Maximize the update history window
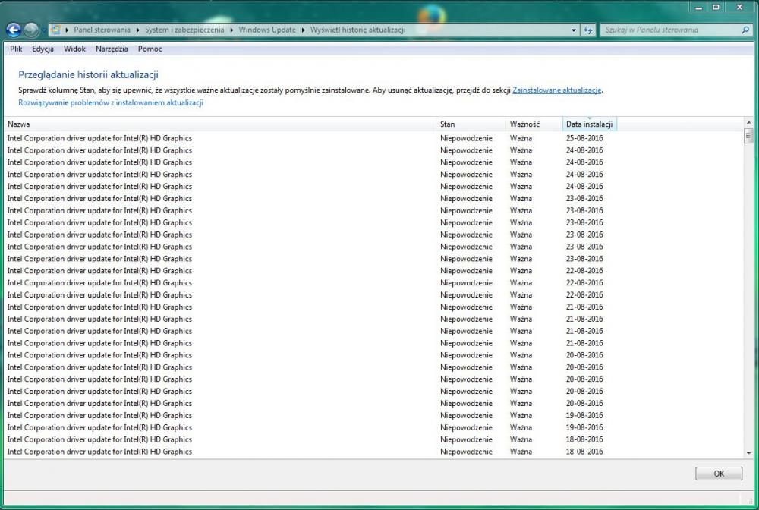759x510 pixels. click(x=716, y=8)
